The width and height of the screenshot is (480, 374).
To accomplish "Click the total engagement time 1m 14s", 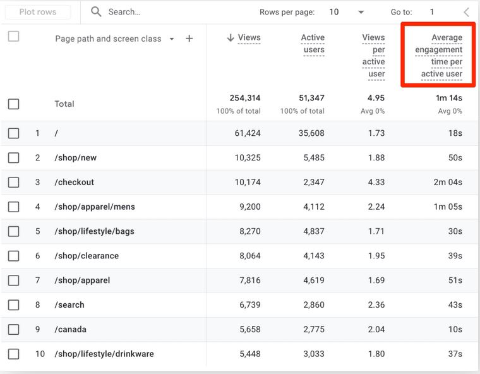I will click(449, 98).
